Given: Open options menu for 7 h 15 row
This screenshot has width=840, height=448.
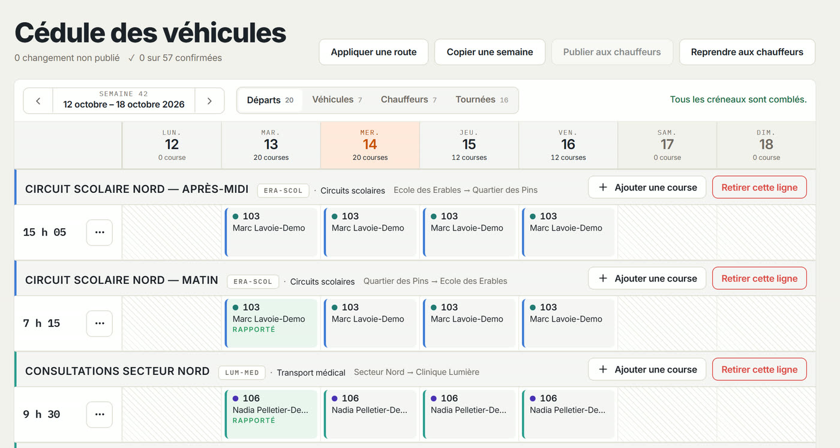Looking at the screenshot, I should coord(100,323).
